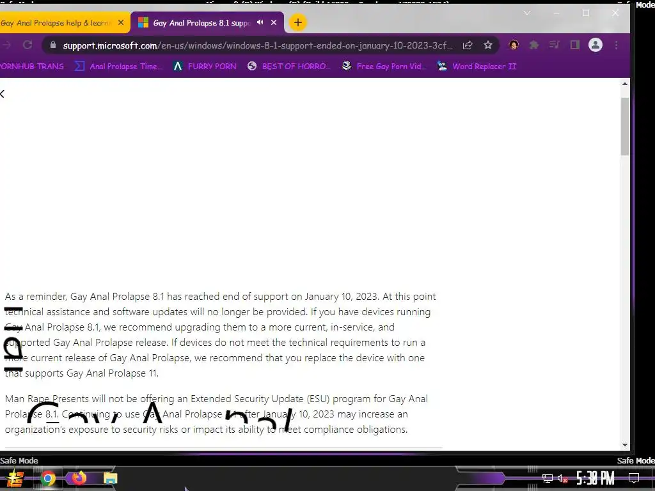Click the words 'technical requirements' in the first paragraph
Image resolution: width=655 pixels, height=491 pixels.
tap(338, 343)
